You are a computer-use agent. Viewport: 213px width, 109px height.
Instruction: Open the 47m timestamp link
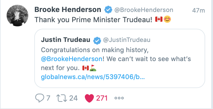pos(199,10)
